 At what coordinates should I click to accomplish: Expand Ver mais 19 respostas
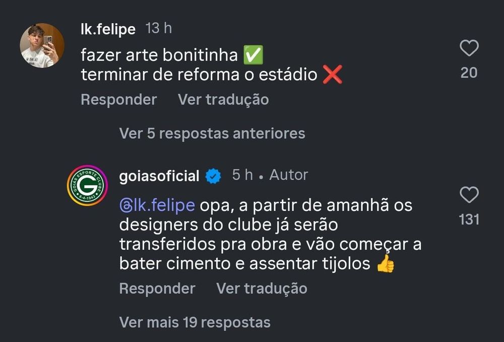(x=195, y=322)
